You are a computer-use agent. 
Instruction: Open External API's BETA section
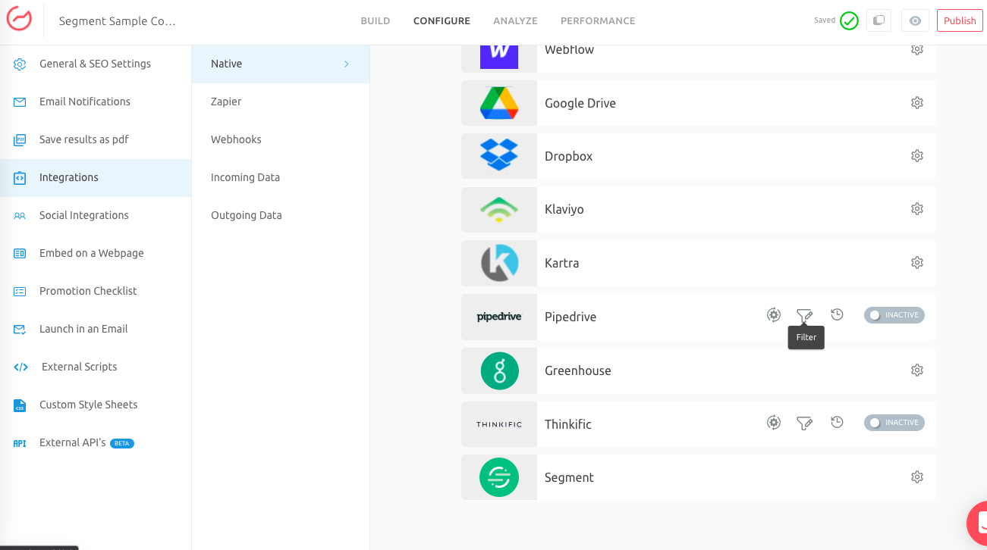(96, 442)
